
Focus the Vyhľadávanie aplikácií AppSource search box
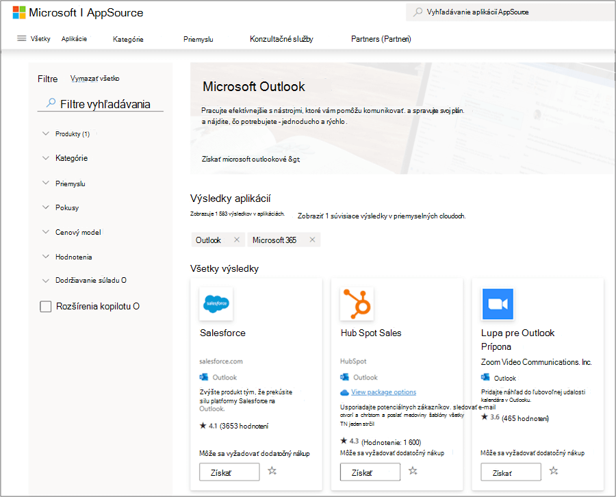(x=511, y=12)
